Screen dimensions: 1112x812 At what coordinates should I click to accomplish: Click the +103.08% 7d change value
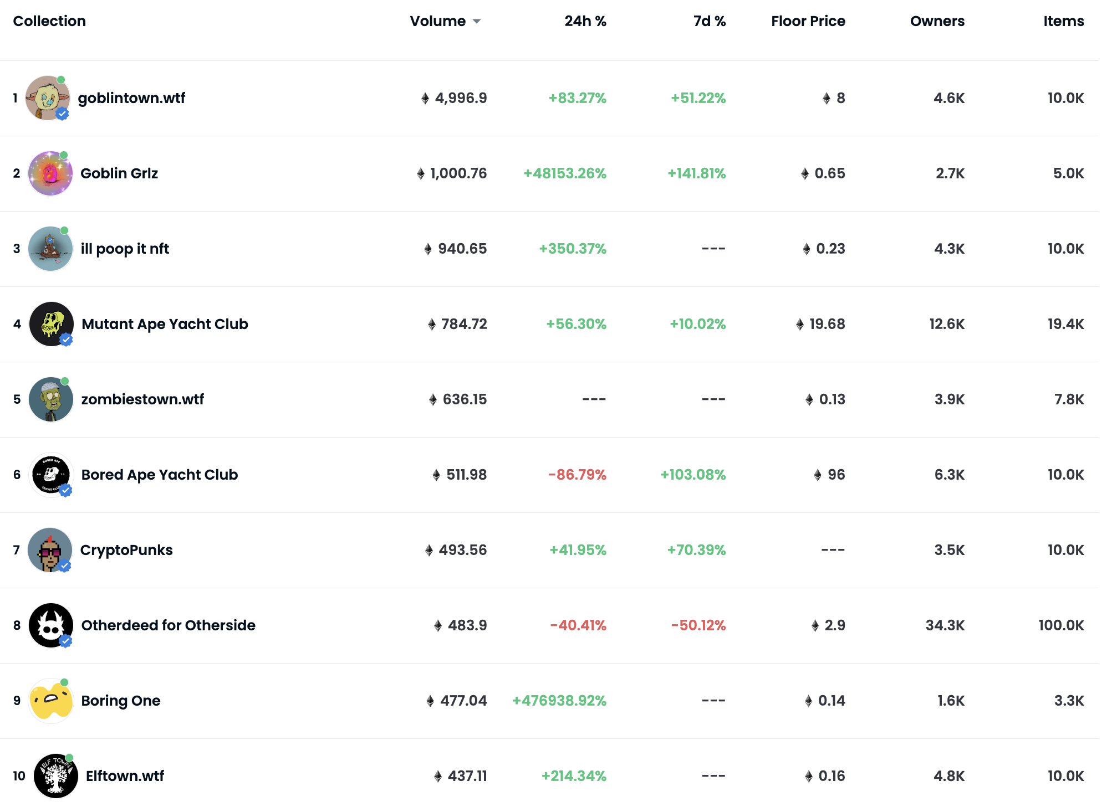[x=693, y=475]
